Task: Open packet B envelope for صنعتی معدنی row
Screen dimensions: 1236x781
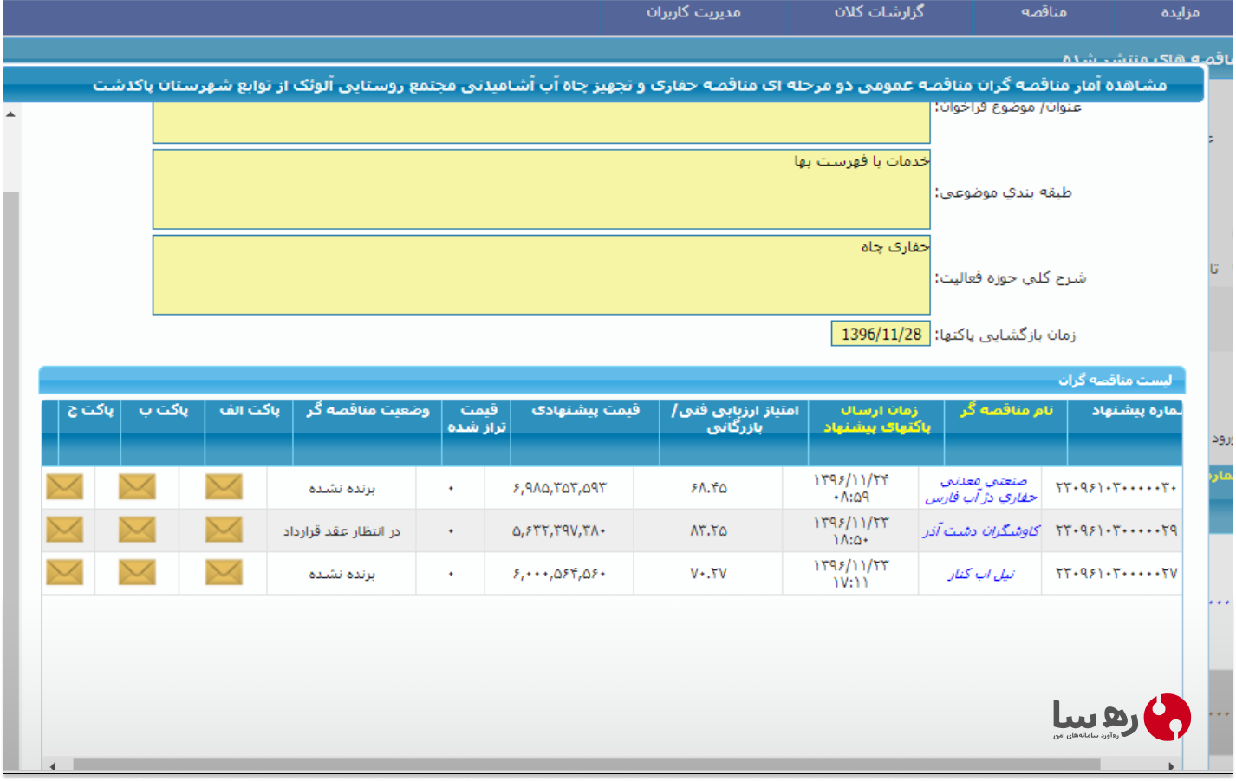Action: (137, 487)
